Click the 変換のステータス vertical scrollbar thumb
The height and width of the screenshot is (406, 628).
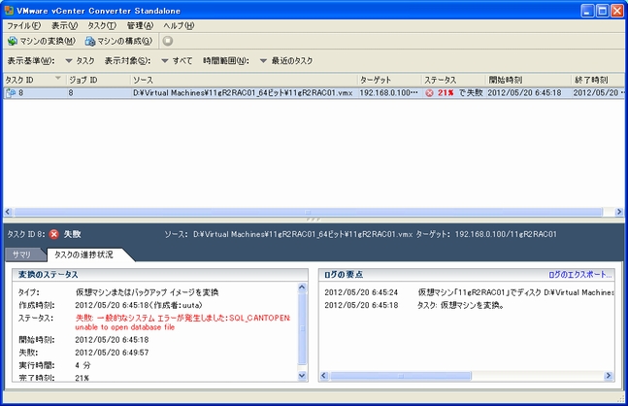pos(303,328)
